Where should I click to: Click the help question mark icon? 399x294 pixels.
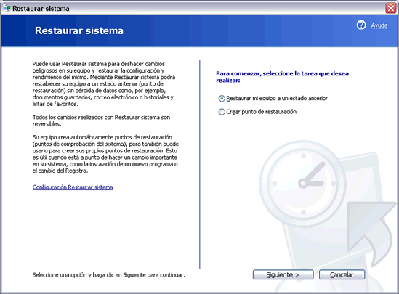coord(361,25)
